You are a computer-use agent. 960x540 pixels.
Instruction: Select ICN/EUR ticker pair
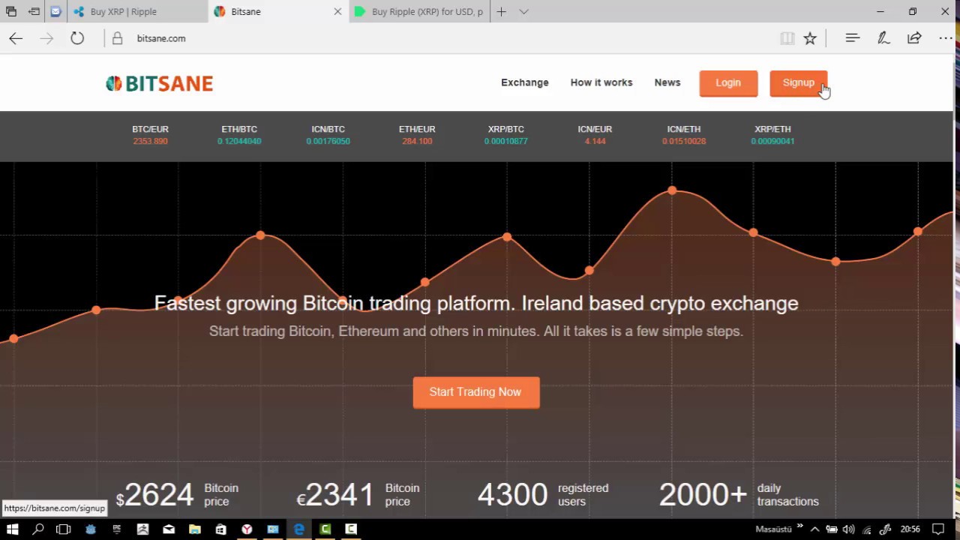595,135
